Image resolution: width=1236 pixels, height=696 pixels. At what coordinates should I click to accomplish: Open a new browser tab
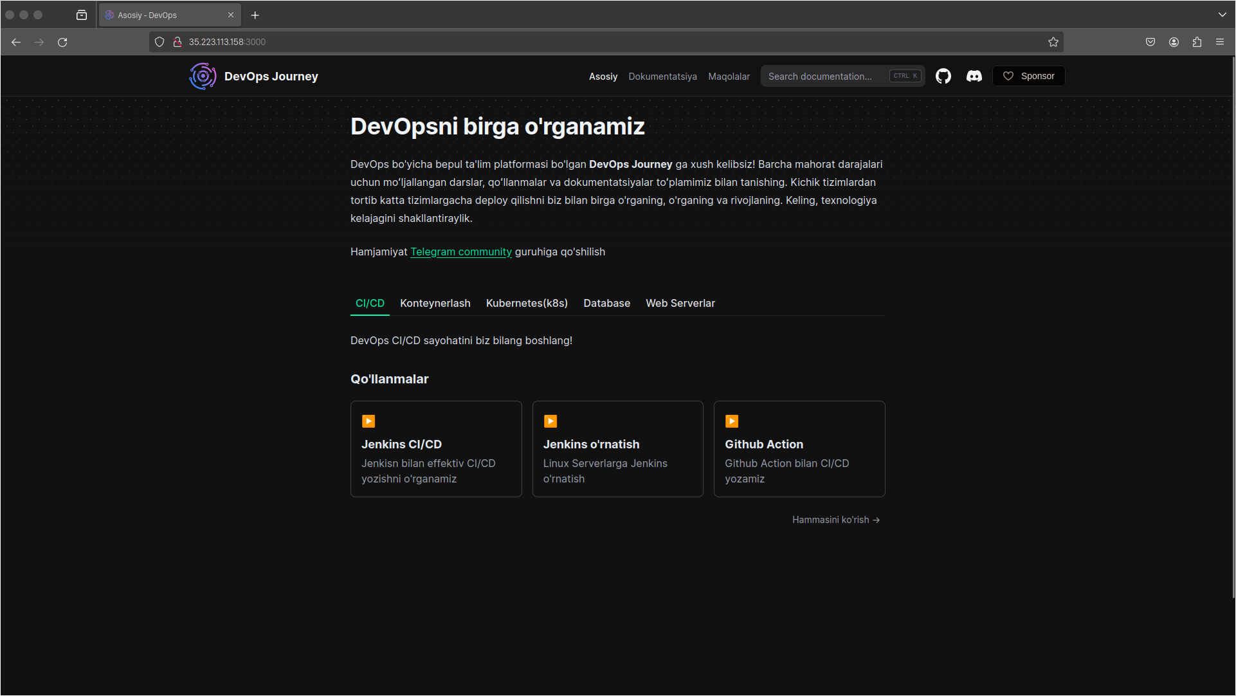[x=255, y=15]
